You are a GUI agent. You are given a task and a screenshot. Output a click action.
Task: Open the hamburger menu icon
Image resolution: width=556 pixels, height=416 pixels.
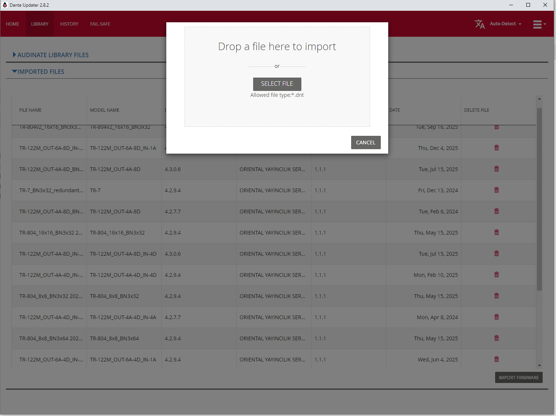click(539, 24)
